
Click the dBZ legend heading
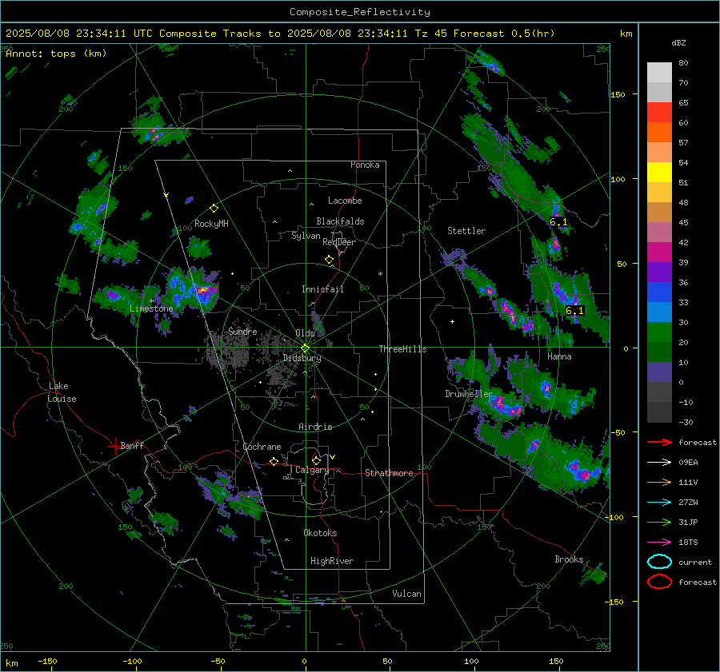pos(678,43)
